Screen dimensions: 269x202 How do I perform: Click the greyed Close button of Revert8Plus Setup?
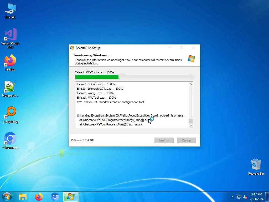click(x=194, y=48)
